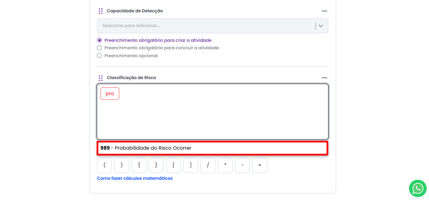Choose the 'Preenchimento opcional' radio option

click(x=99, y=55)
